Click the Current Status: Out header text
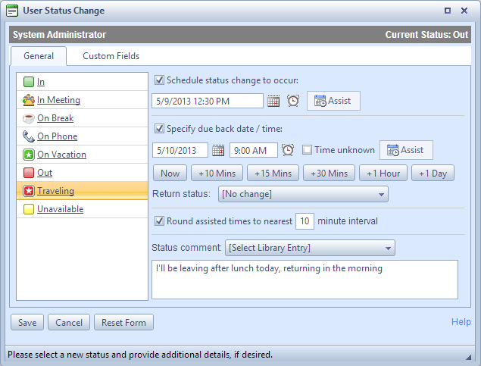Viewport: 481px width, 366px height. click(x=426, y=35)
